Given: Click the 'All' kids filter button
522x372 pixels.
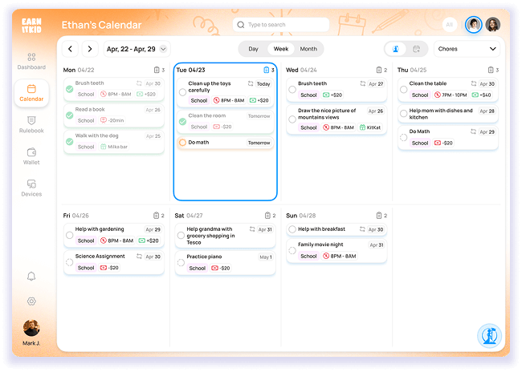Looking at the screenshot, I should click(450, 25).
